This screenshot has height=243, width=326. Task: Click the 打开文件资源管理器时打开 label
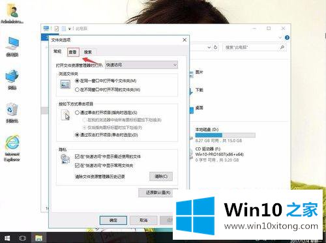79,65
